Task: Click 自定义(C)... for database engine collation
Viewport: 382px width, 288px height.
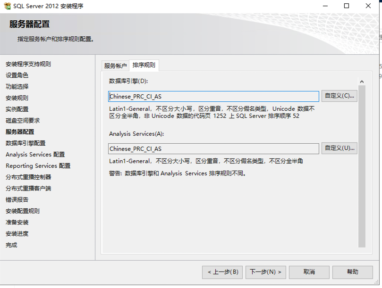Action: point(339,96)
